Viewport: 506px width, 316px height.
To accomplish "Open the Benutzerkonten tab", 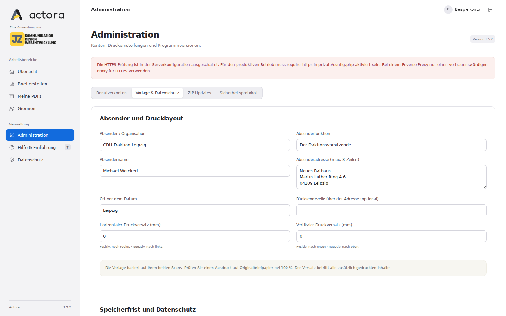I will pyautogui.click(x=111, y=93).
